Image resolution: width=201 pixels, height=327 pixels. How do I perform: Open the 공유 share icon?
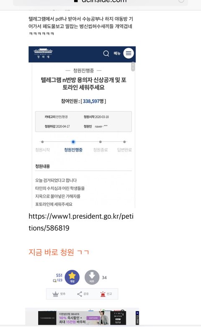point(80,294)
